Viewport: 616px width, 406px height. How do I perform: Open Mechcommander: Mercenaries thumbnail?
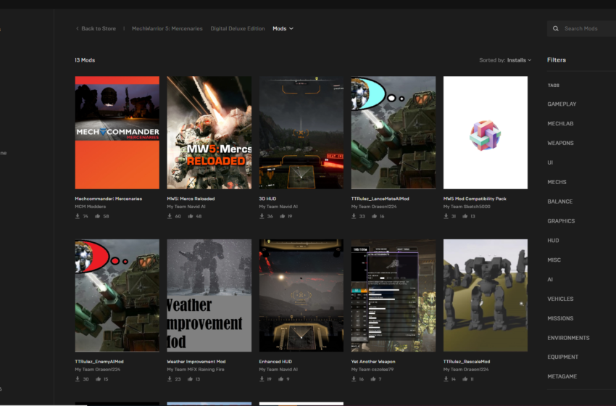pos(117,133)
